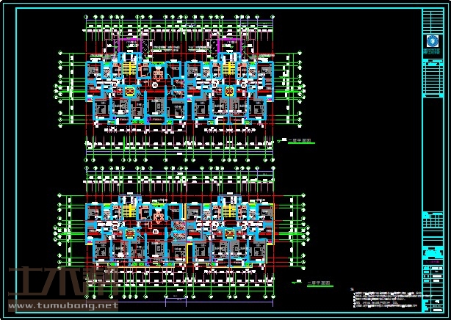Open the www.tumubong.net watermark link

(x=62, y=304)
